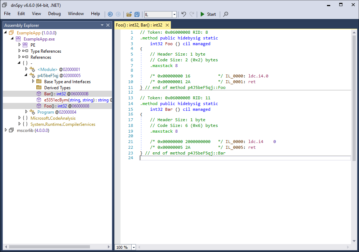Select Bar() : int32 method in tree

coord(66,94)
